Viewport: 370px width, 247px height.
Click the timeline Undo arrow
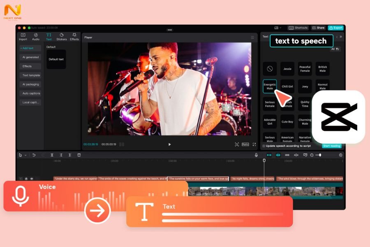[34, 155]
